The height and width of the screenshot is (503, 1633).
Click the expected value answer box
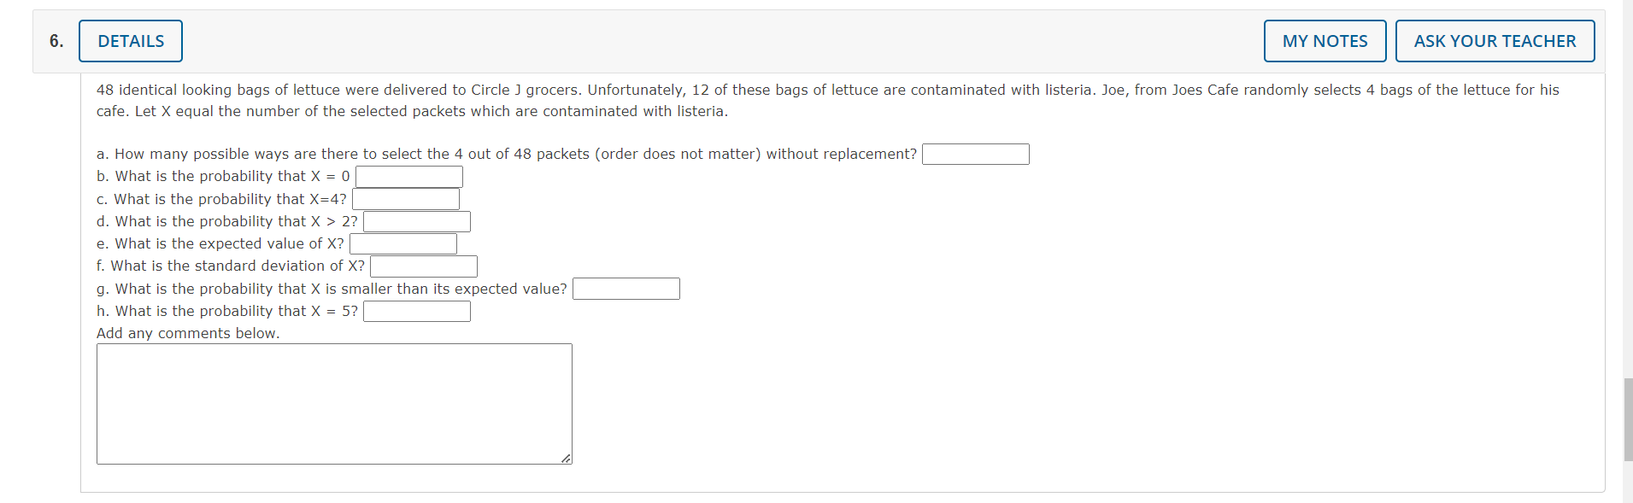coord(403,243)
